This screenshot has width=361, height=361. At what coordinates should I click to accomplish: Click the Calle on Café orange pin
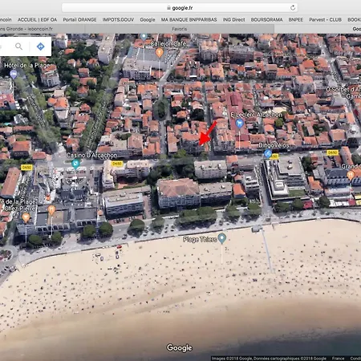point(160,52)
